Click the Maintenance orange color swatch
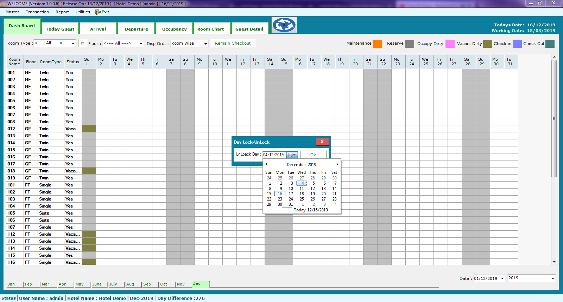 [377, 44]
